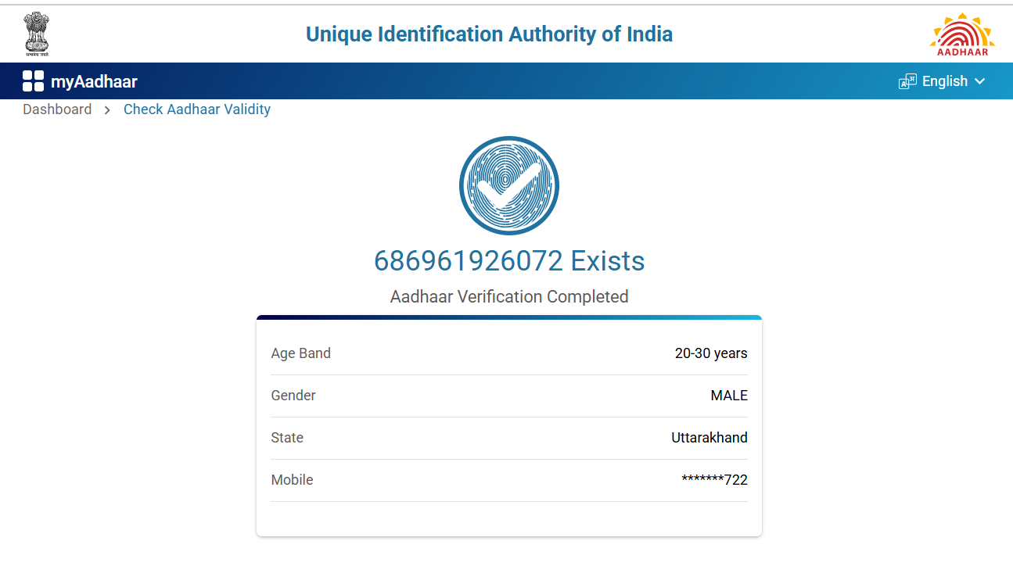The image size is (1013, 584).
Task: Go to Dashboard breadcrumb
Action: pos(57,109)
